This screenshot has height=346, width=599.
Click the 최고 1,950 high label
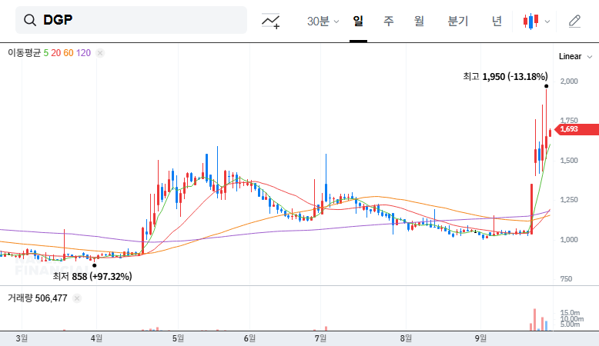click(x=505, y=77)
